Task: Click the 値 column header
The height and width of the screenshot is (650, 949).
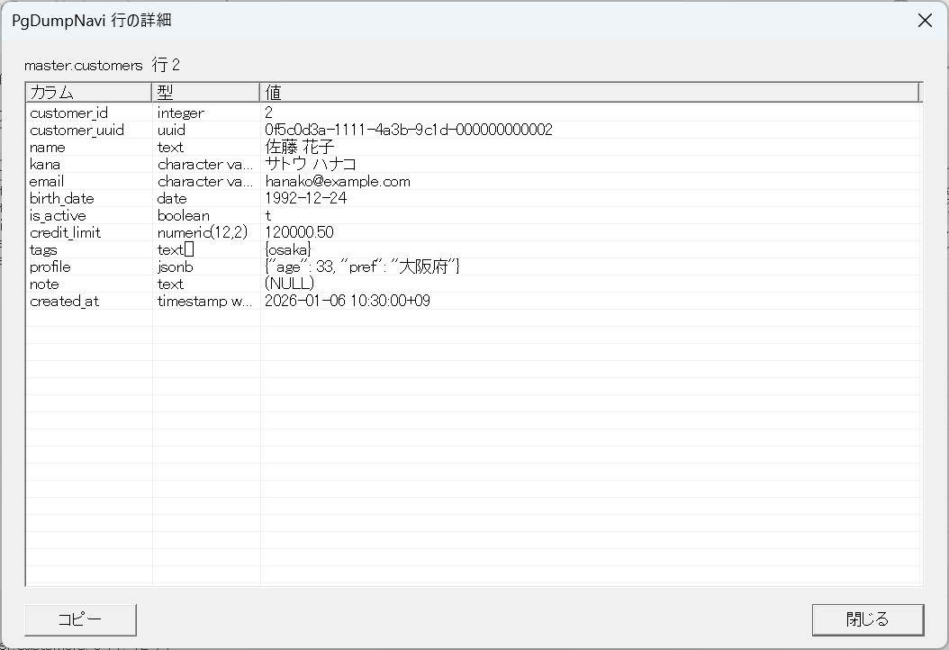Action: click(590, 92)
